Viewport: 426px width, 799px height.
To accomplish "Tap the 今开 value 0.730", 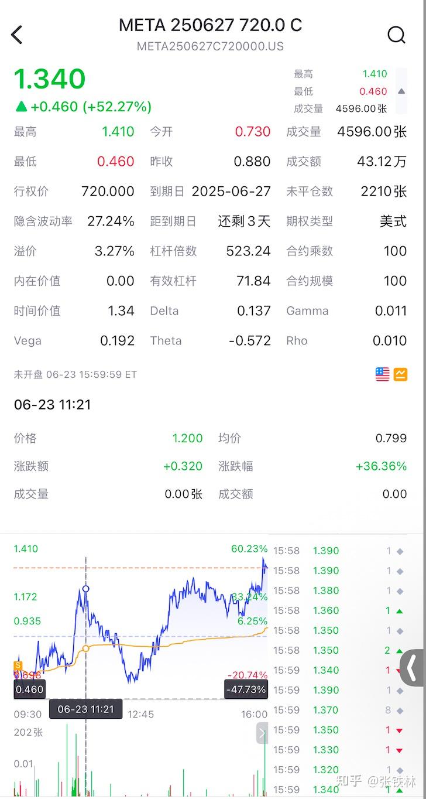I will click(253, 132).
